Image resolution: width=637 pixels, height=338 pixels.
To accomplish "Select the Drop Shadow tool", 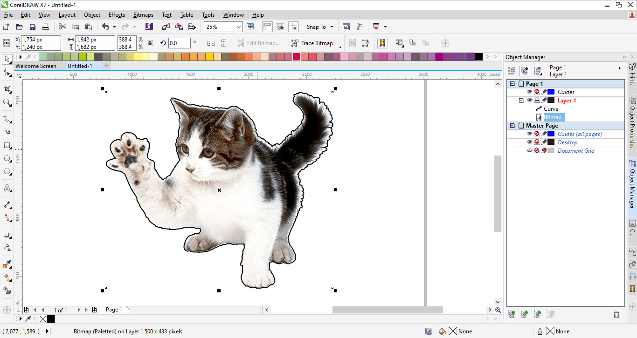I will pos(7,235).
